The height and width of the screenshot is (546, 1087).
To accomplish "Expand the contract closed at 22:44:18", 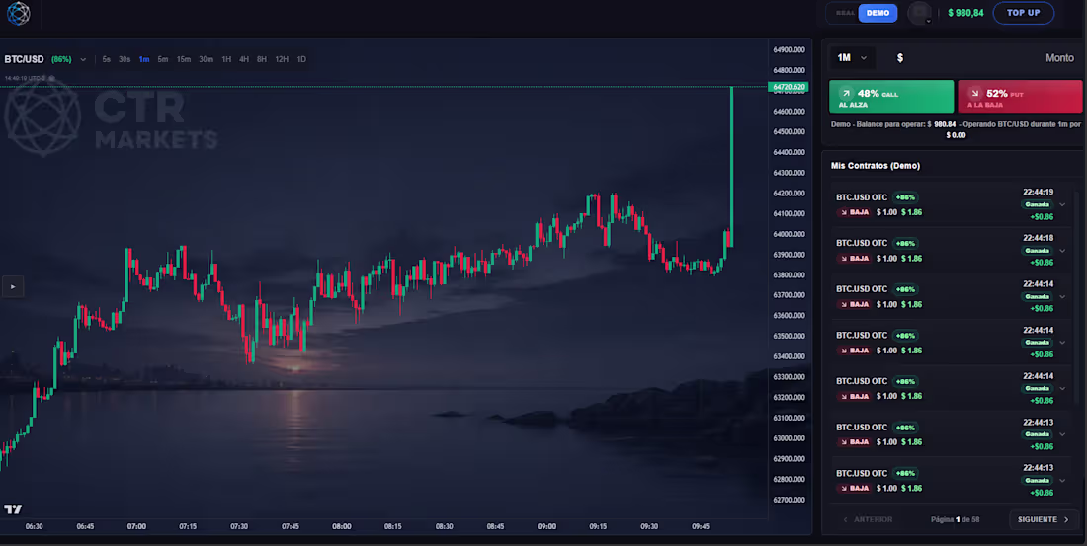I will (x=1062, y=250).
